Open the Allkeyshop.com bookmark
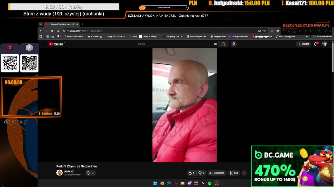Viewport: 334px width, 187px height. (173, 37)
